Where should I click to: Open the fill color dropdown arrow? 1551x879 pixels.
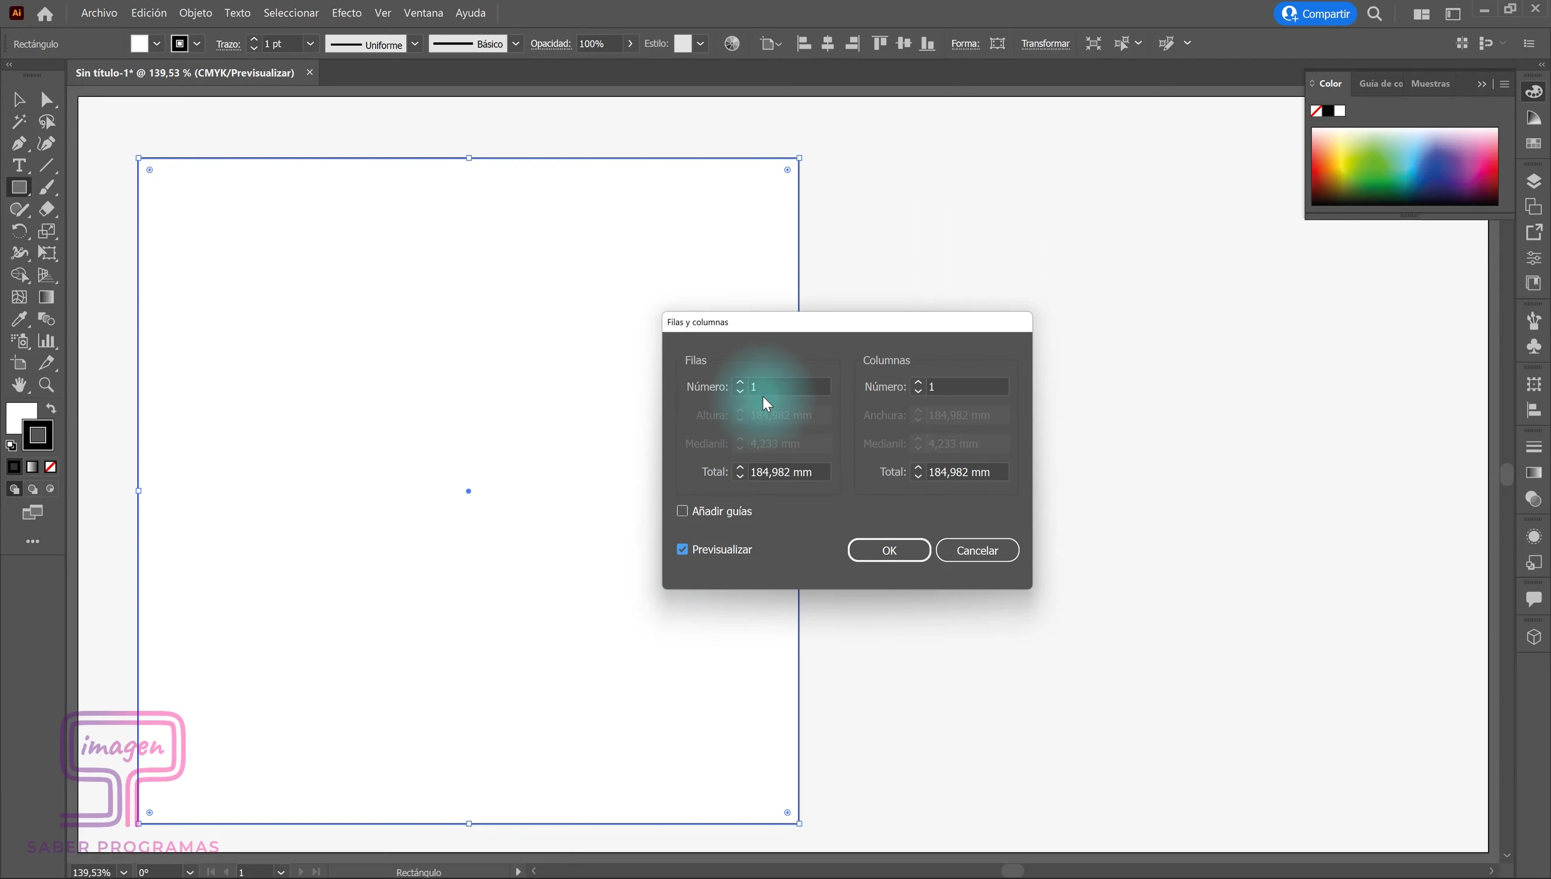click(x=157, y=43)
